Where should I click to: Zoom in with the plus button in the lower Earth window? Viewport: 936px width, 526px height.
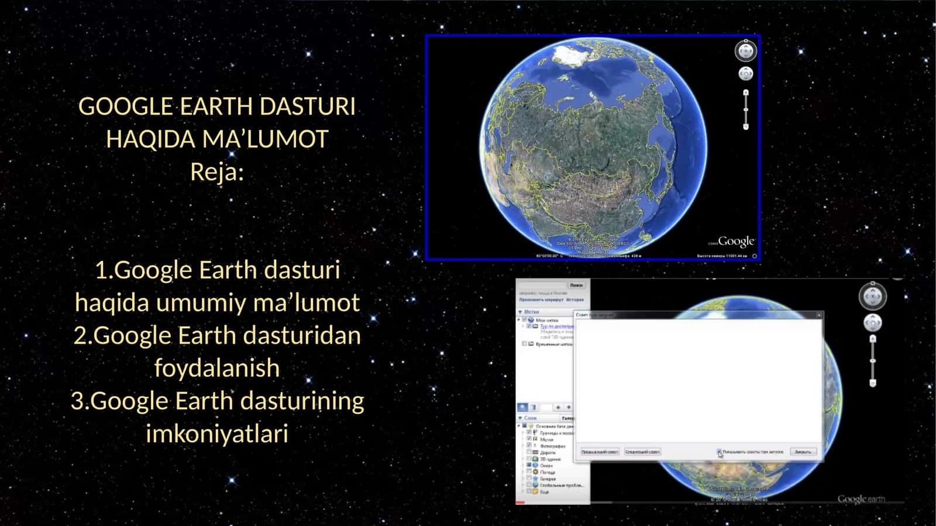(x=873, y=339)
